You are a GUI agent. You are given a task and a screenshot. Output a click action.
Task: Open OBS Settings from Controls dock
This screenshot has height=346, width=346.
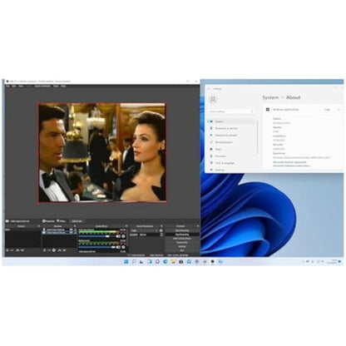tap(182, 246)
